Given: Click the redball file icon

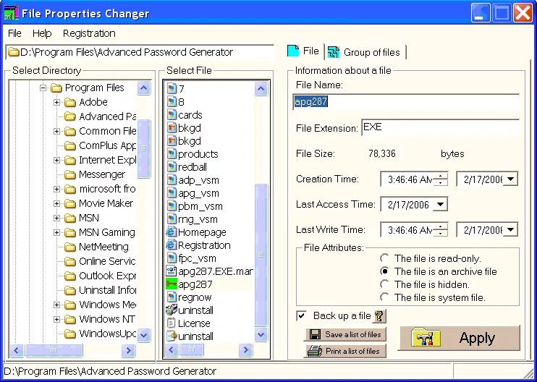Looking at the screenshot, I should [172, 166].
